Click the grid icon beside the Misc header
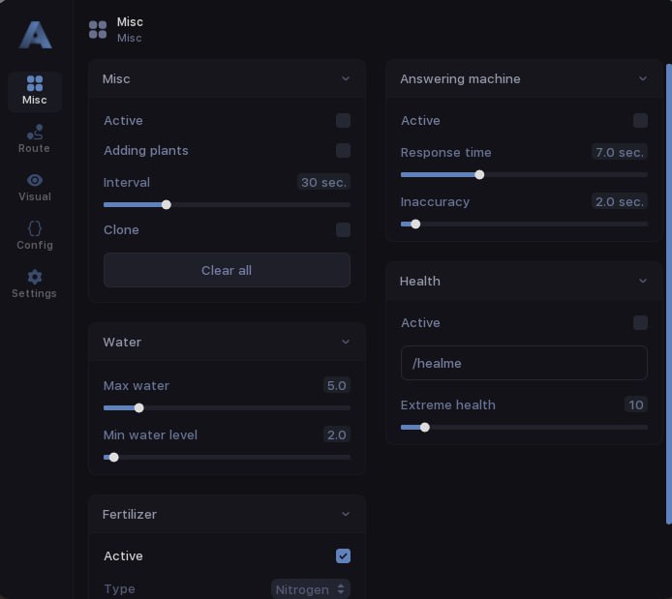 click(x=98, y=30)
